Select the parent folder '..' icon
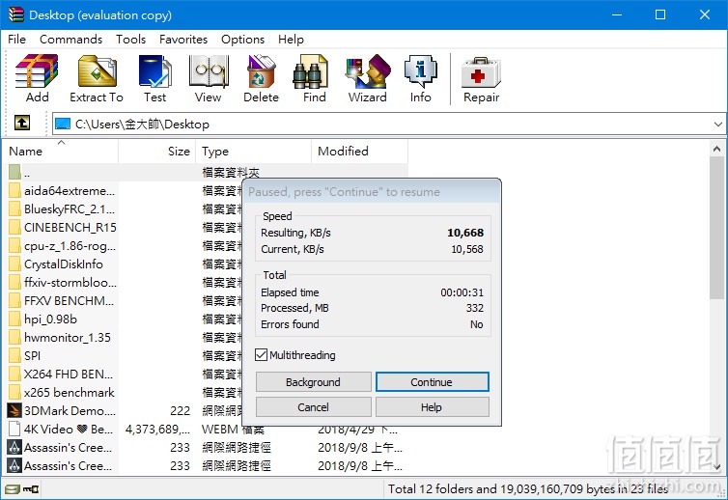The height and width of the screenshot is (500, 728). coord(14,172)
